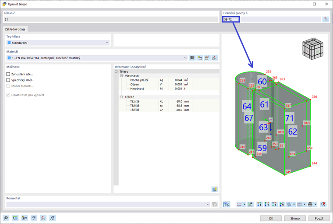Screen dimensions: 333x224
Task: Select the Těžiště Zc value -60.0
Action: pyautogui.click(x=179, y=110)
